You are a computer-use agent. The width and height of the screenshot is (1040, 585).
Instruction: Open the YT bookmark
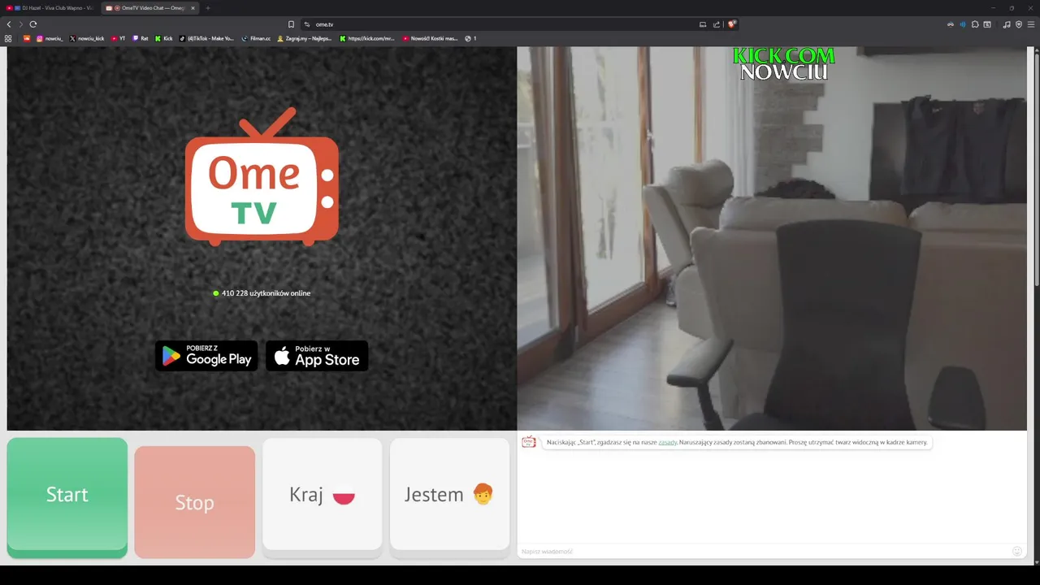119,38
